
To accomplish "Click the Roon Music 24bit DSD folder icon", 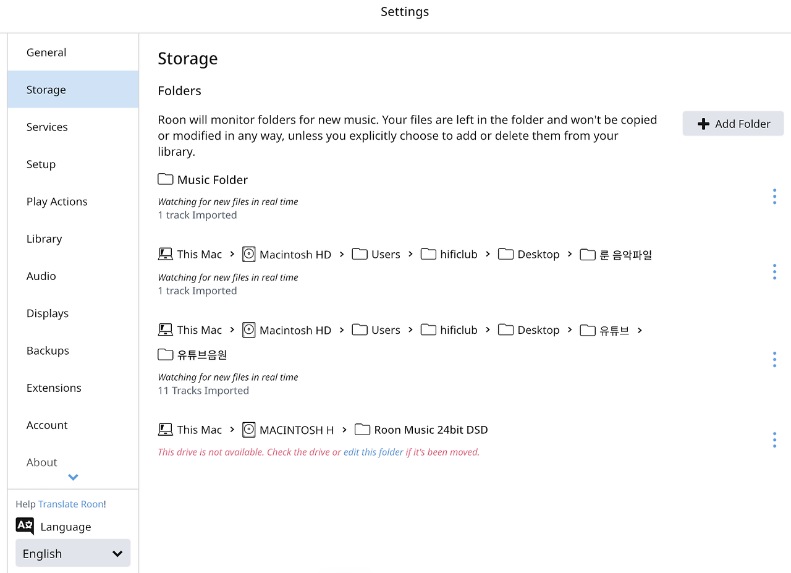I will pos(362,430).
